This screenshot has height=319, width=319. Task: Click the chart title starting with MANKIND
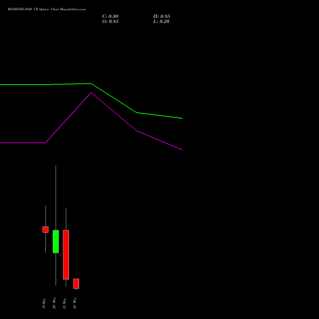point(47,10)
